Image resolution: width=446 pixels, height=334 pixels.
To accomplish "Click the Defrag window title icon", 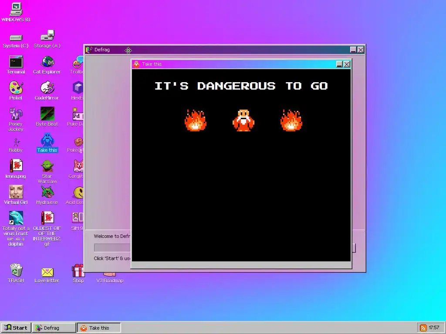I will [x=89, y=50].
